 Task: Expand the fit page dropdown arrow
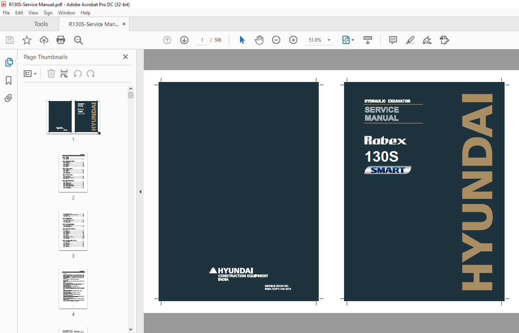point(353,40)
